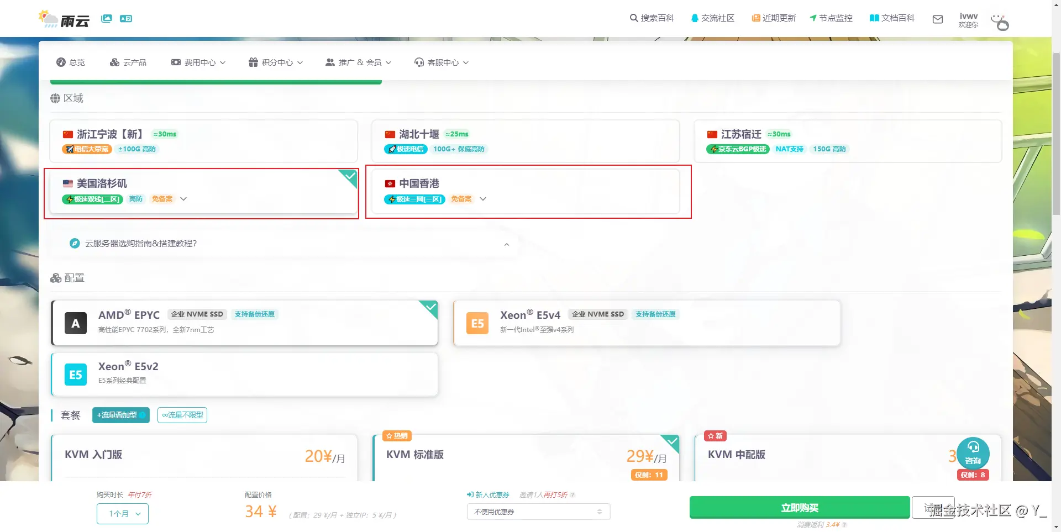Click the teal E5 icon for E5v2
Screen dimensions: 1061x532
point(76,375)
